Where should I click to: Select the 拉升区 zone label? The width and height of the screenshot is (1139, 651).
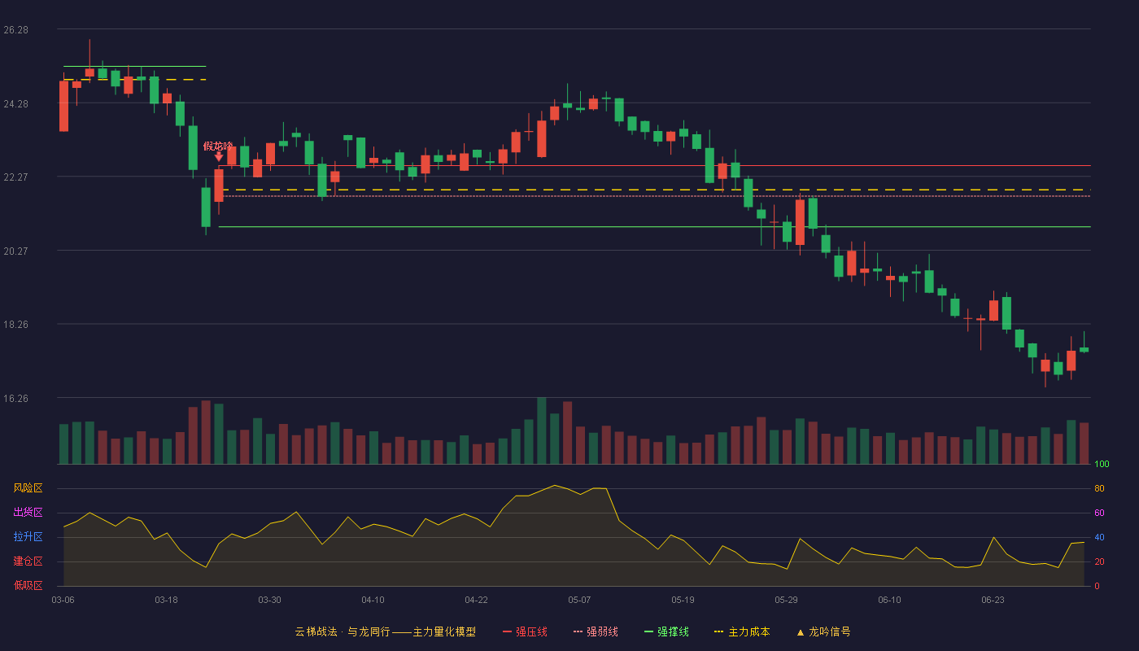point(28,537)
